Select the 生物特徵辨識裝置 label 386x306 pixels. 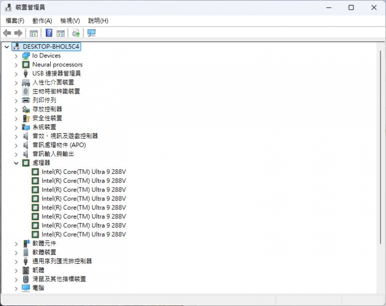click(56, 91)
